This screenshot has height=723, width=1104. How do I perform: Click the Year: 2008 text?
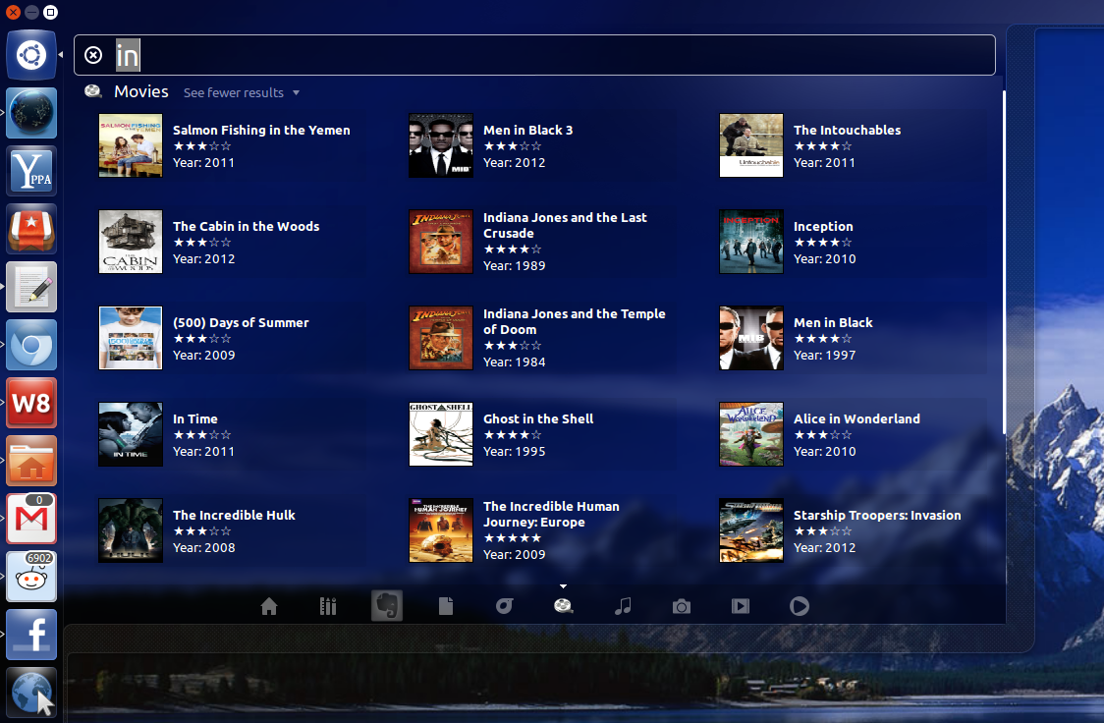coord(203,548)
